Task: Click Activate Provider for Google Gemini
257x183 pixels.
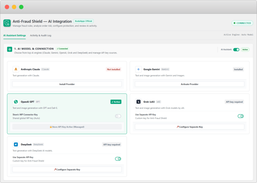Action: click(189, 84)
